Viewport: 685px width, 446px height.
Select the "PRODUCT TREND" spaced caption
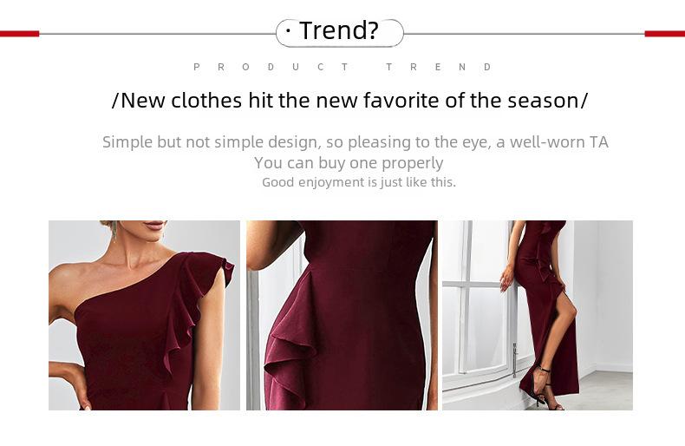pyautogui.click(x=343, y=67)
